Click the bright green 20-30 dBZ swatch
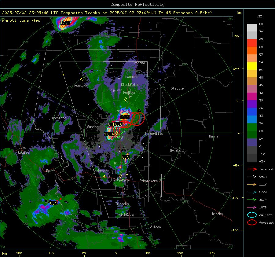This screenshot has width=275, height=257. point(252,127)
